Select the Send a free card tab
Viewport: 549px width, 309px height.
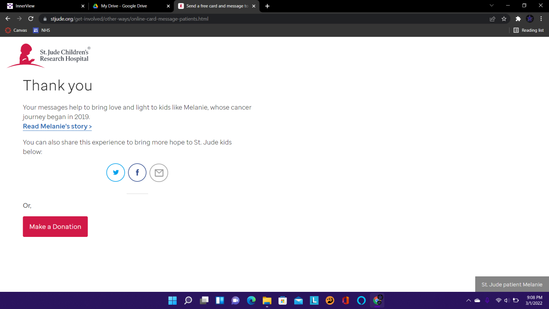click(x=217, y=6)
